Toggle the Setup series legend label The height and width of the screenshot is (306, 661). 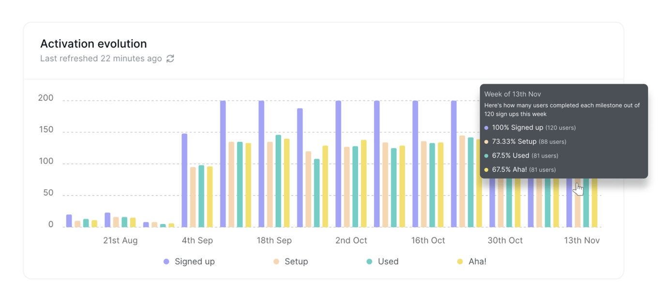point(296,262)
